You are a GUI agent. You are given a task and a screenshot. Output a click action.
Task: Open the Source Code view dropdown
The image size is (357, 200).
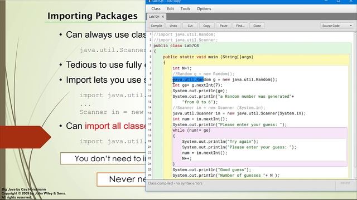337,26
